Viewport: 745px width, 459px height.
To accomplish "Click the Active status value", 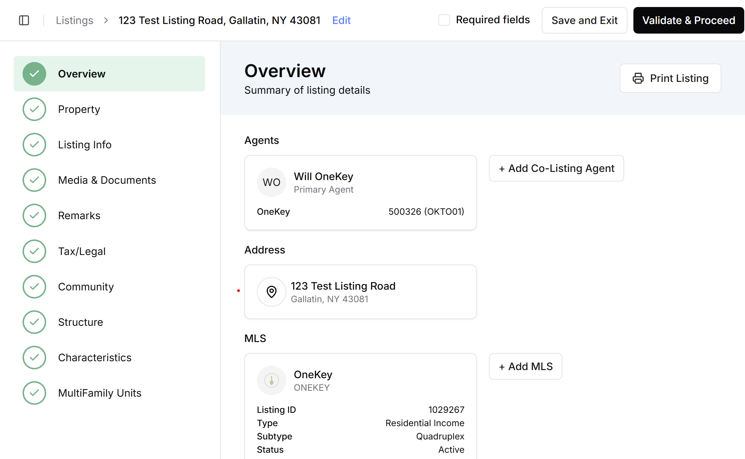I will 451,450.
